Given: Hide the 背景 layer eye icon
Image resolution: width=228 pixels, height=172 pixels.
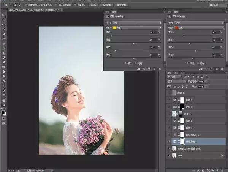Looking at the screenshot, I should (169, 155).
